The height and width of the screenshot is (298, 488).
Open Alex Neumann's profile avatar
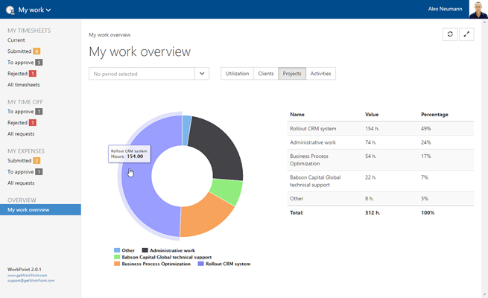[478, 9]
